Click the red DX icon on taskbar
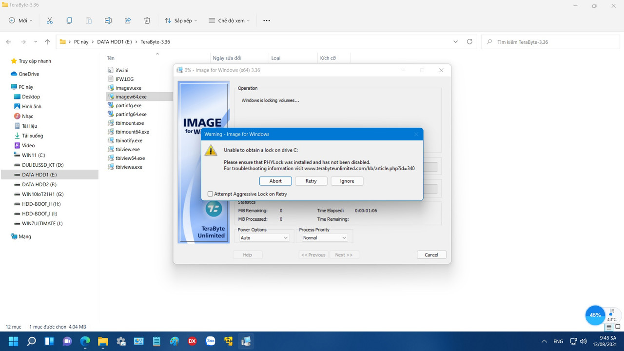This screenshot has width=624, height=351. tap(192, 341)
